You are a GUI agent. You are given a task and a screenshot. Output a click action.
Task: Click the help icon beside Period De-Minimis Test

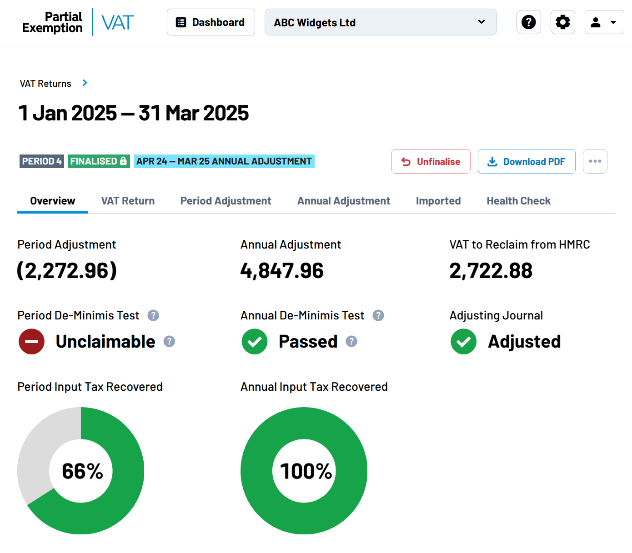153,315
